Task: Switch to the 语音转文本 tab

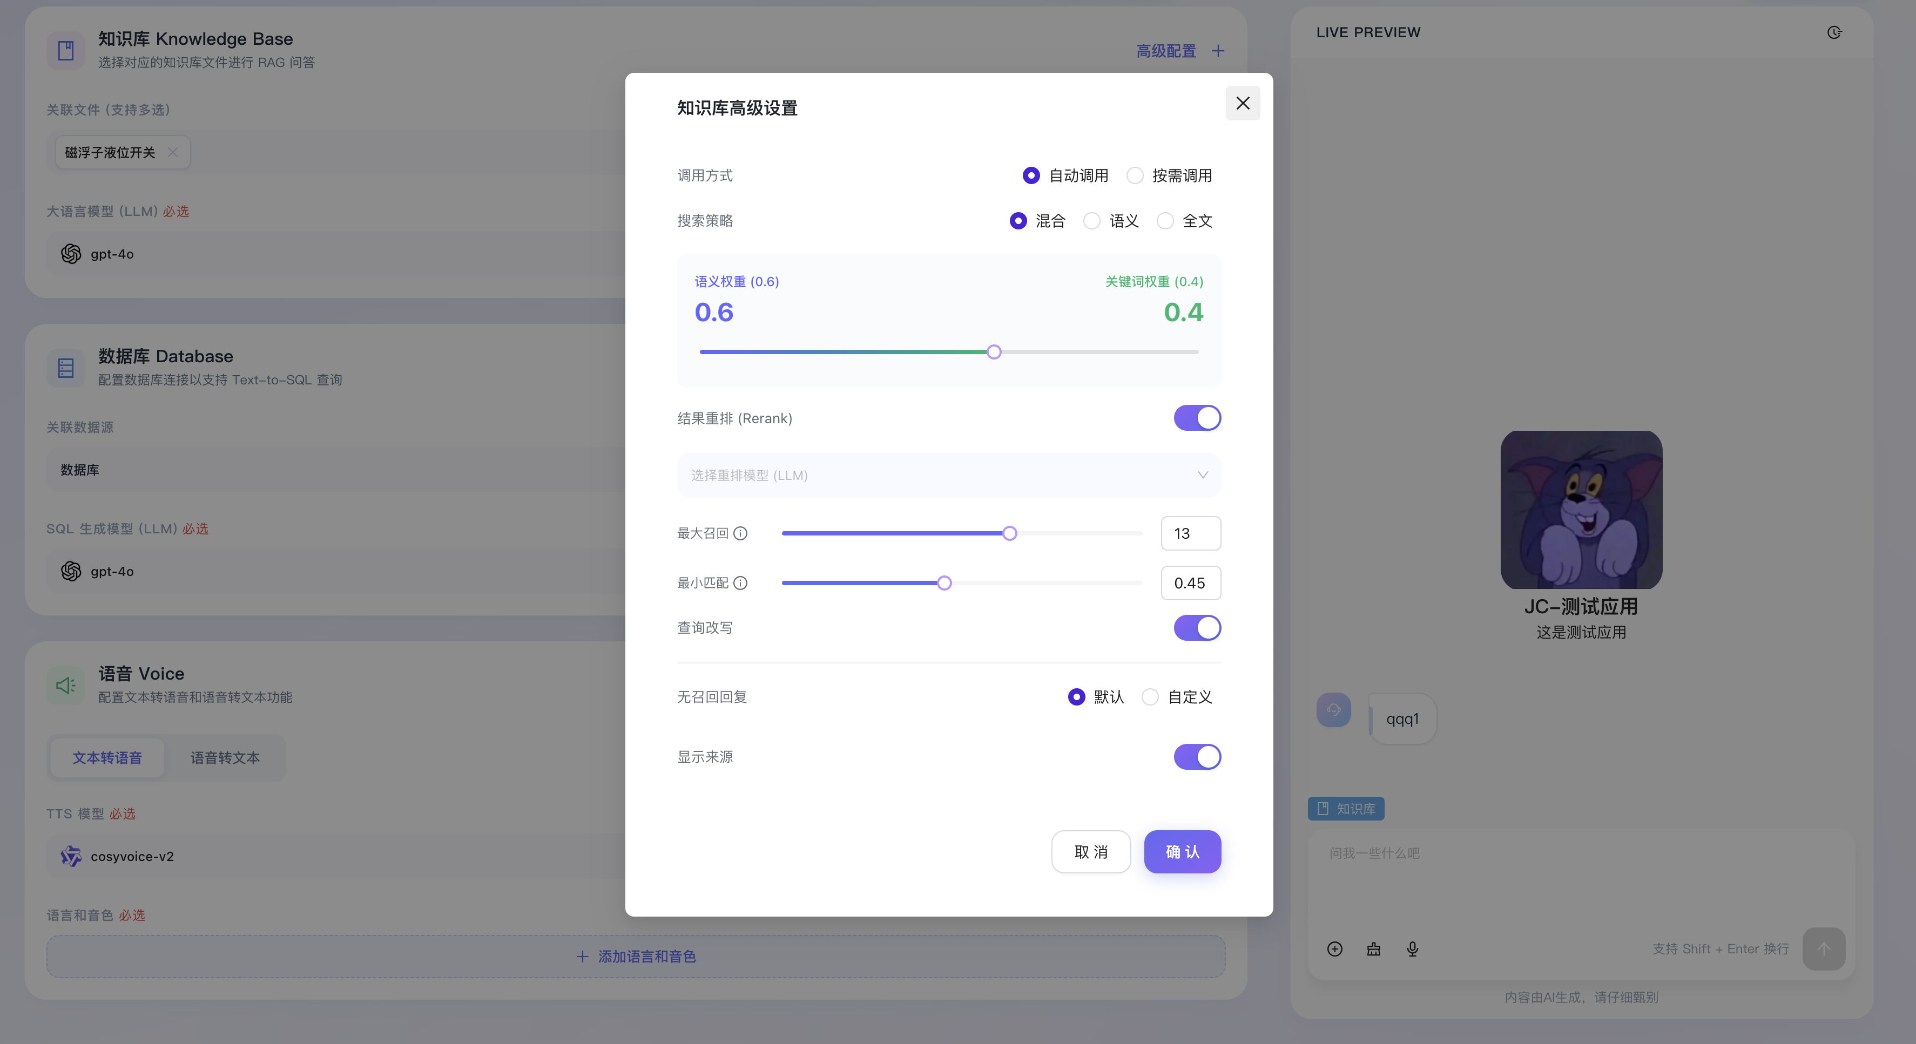Action: 225,758
